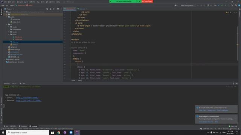Click the editor vertical scrollbar
The width and height of the screenshot is (241, 135).
click(x=238, y=43)
